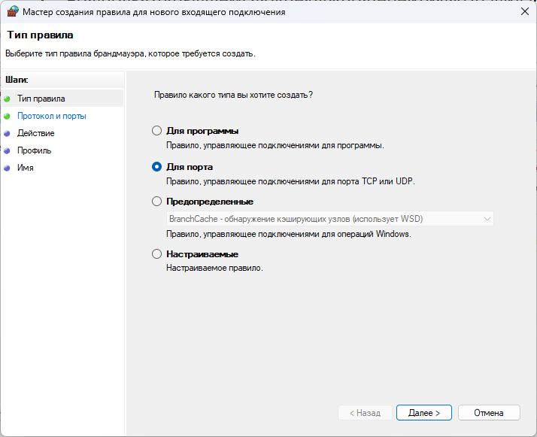Click the firewall wizard title bar icon
537x437 pixels.
tap(12, 11)
